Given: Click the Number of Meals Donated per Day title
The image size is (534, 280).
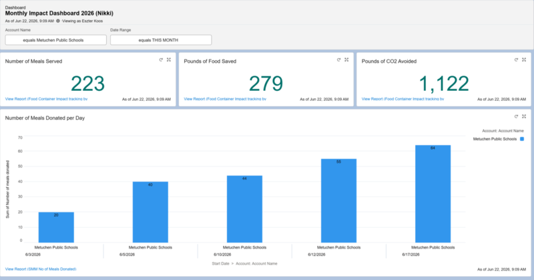Looking at the screenshot, I should (45, 118).
